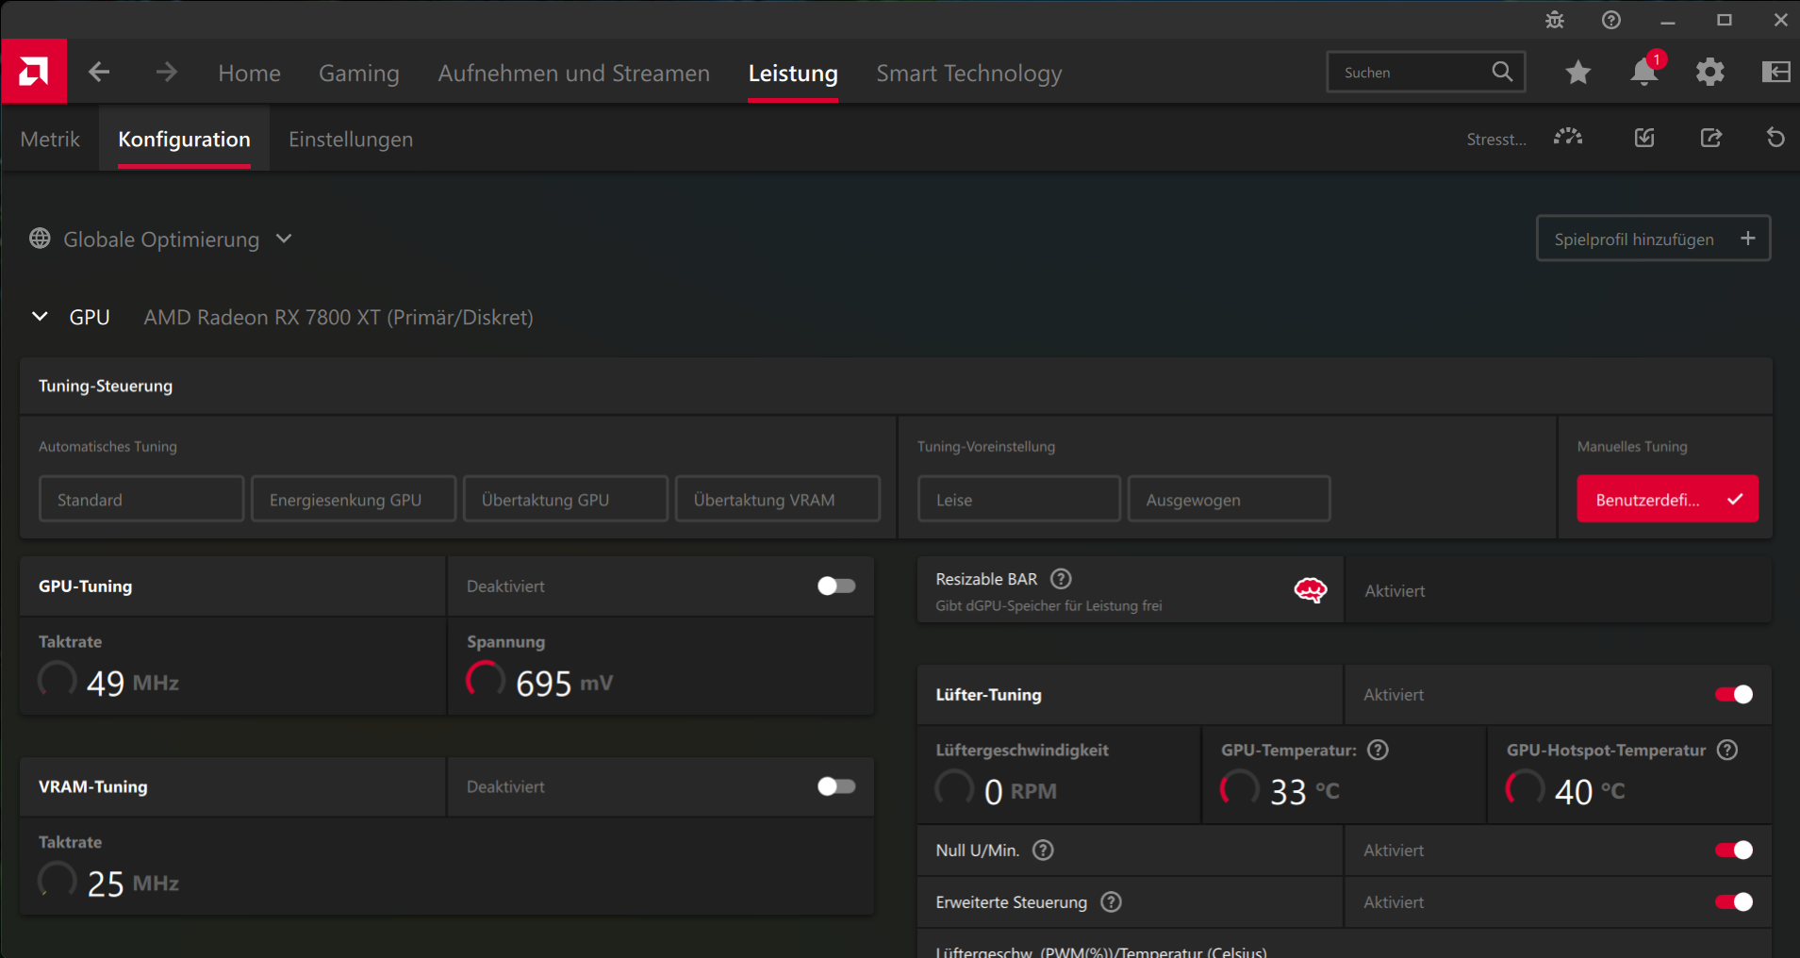Open Null U/Min. help icon
The width and height of the screenshot is (1800, 958).
click(x=1043, y=851)
